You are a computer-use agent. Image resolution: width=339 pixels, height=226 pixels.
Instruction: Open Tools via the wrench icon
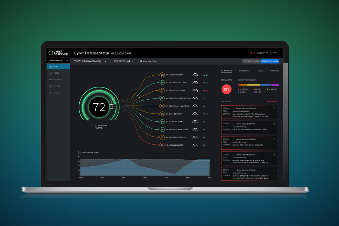(x=51, y=73)
